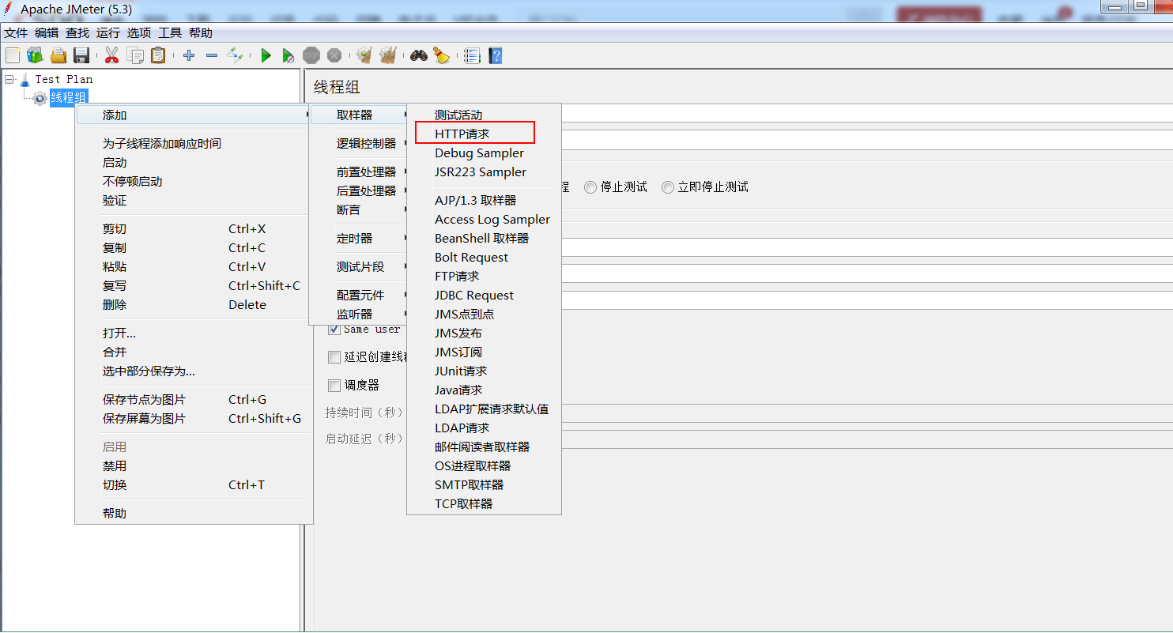The image size is (1173, 633).
Task: Click the Cut scissors icon
Action: tap(111, 55)
